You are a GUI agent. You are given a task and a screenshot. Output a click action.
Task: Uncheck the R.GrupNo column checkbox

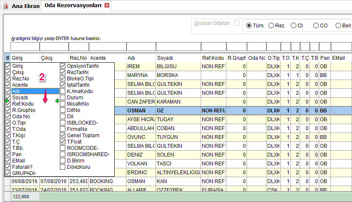(x=8, y=110)
